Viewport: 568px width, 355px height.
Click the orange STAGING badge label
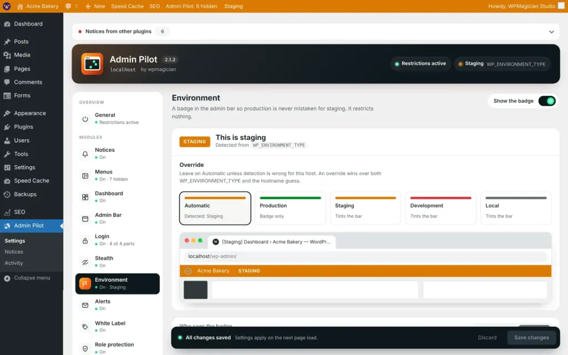coord(195,141)
